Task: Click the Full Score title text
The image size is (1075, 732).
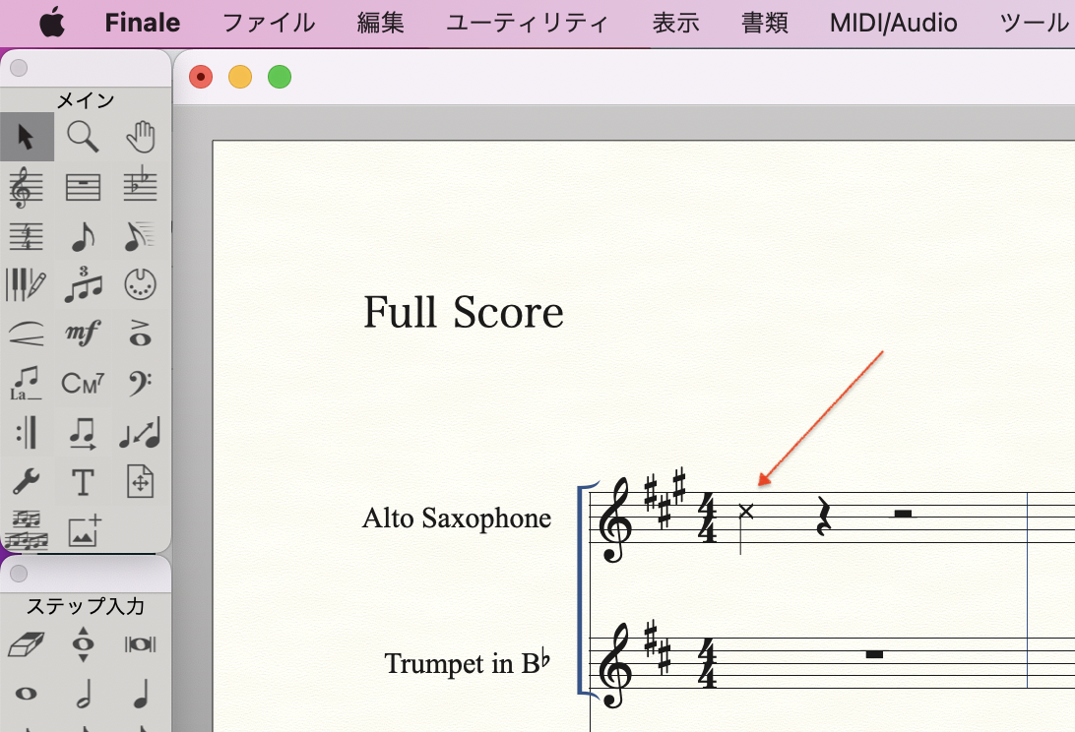Action: coord(464,313)
